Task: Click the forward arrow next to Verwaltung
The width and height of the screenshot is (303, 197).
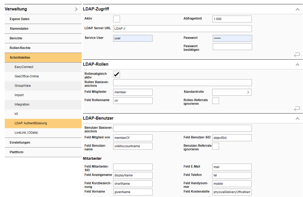Action: click(76, 9)
